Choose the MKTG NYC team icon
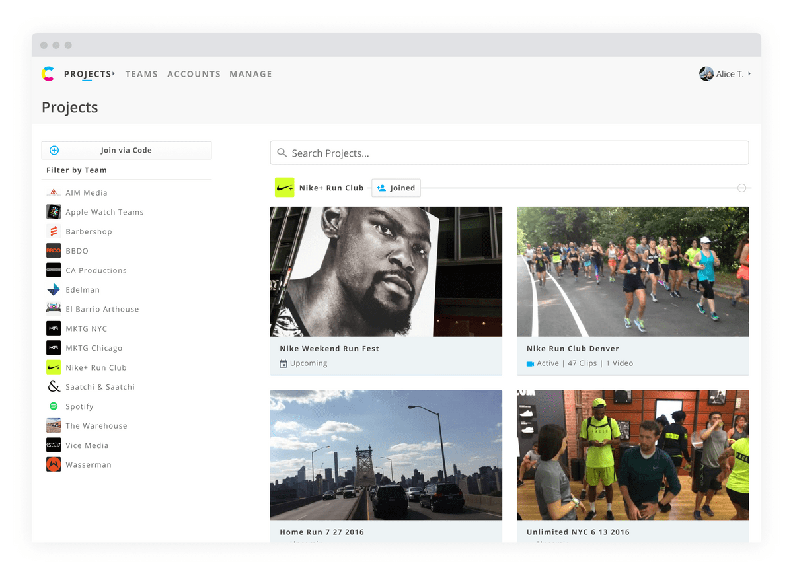Screen dimensions: 793x576 54,328
